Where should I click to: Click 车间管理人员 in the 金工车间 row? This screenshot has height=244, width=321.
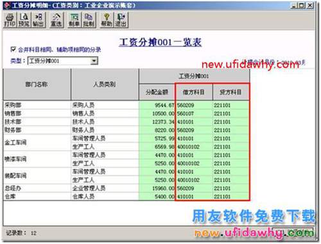point(105,139)
